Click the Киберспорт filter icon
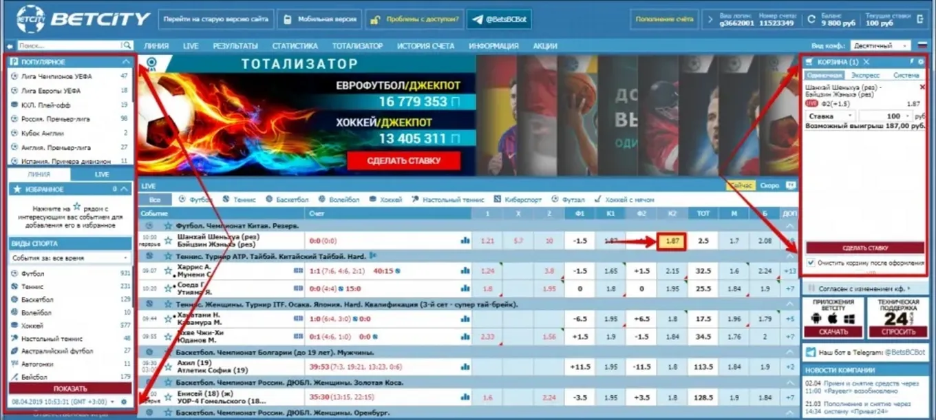The width and height of the screenshot is (936, 420). 497,199
